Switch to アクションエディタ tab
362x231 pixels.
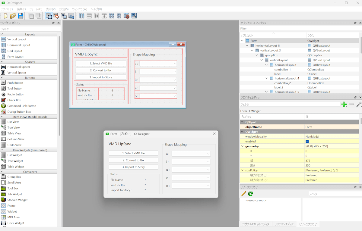pos(284,224)
